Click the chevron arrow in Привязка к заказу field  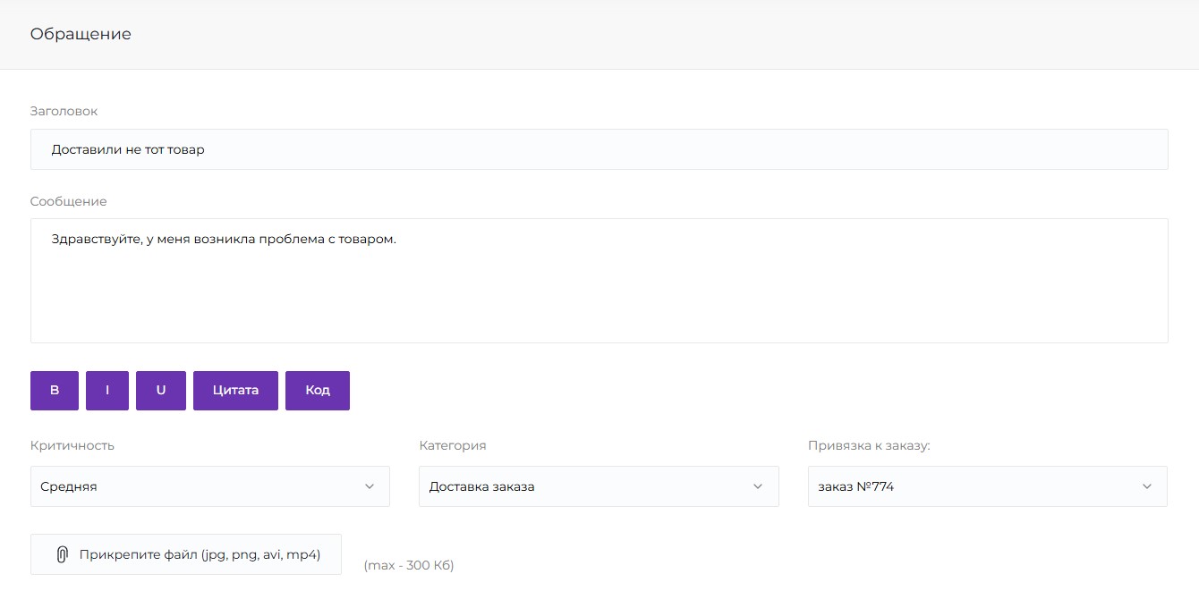click(1147, 486)
